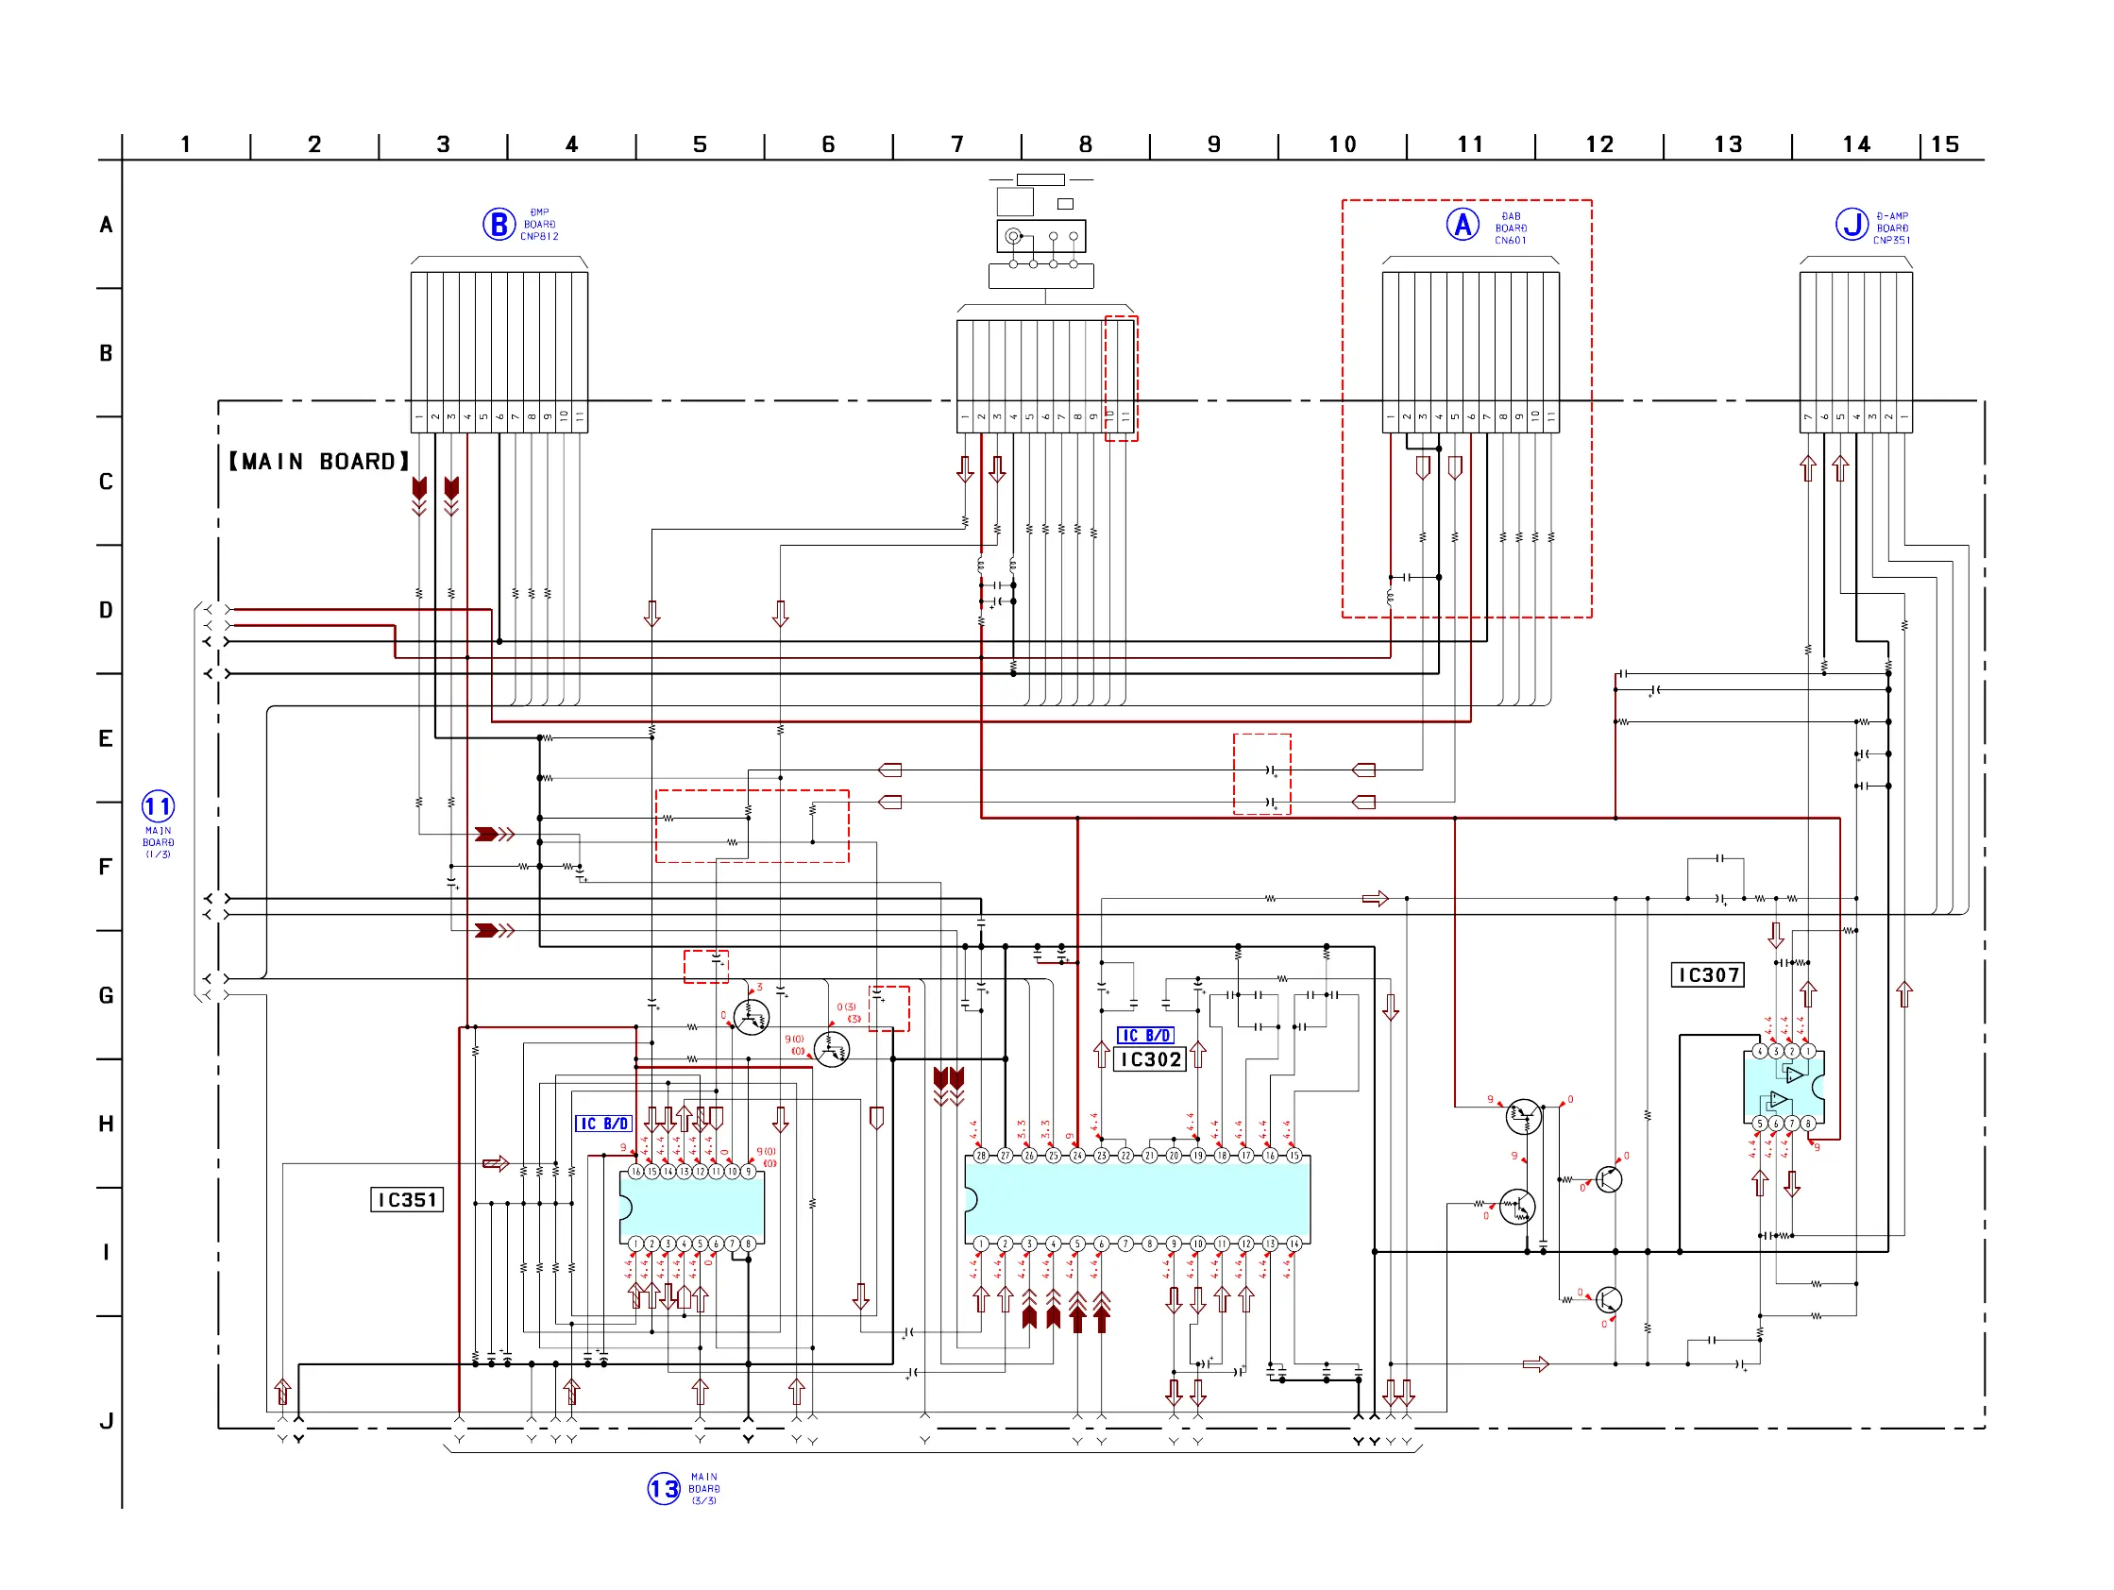Click the circled A DAB board marker

tap(1463, 226)
